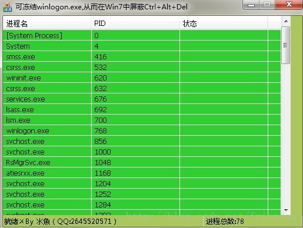This screenshot has height=228, width=303.
Task: Click 进程总数:78 in status bar
Action: point(225,222)
